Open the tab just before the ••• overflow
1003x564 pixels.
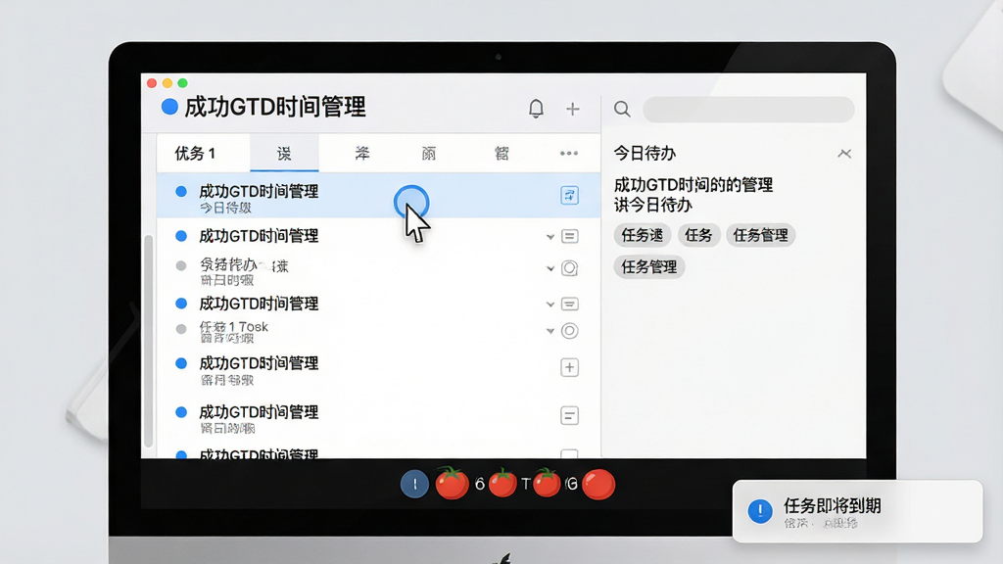pos(501,154)
